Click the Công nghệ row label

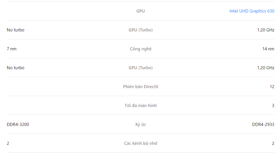tap(141, 49)
